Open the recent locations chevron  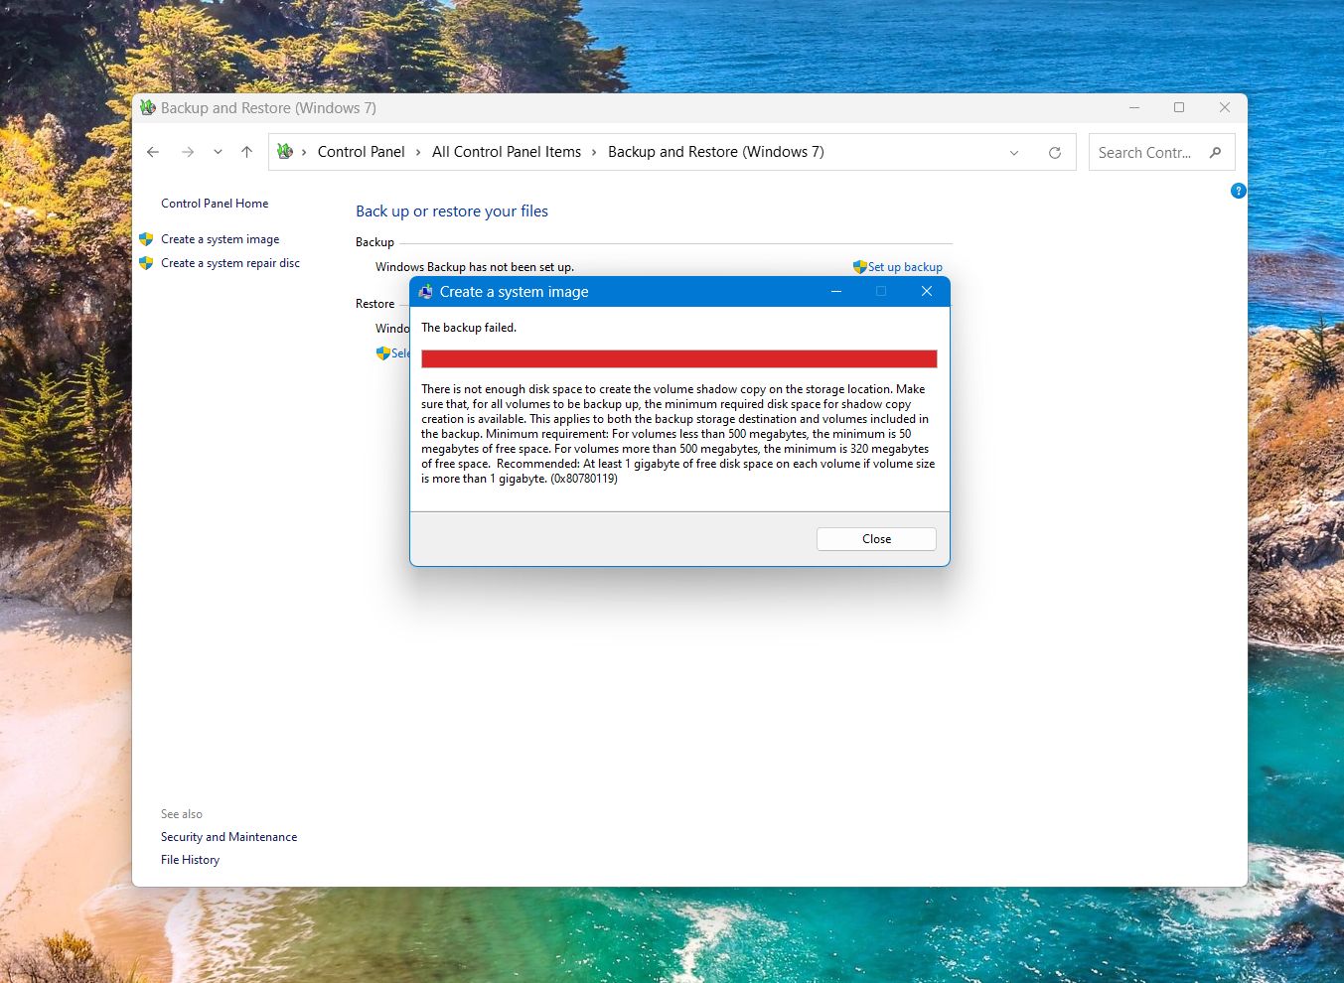click(x=218, y=152)
